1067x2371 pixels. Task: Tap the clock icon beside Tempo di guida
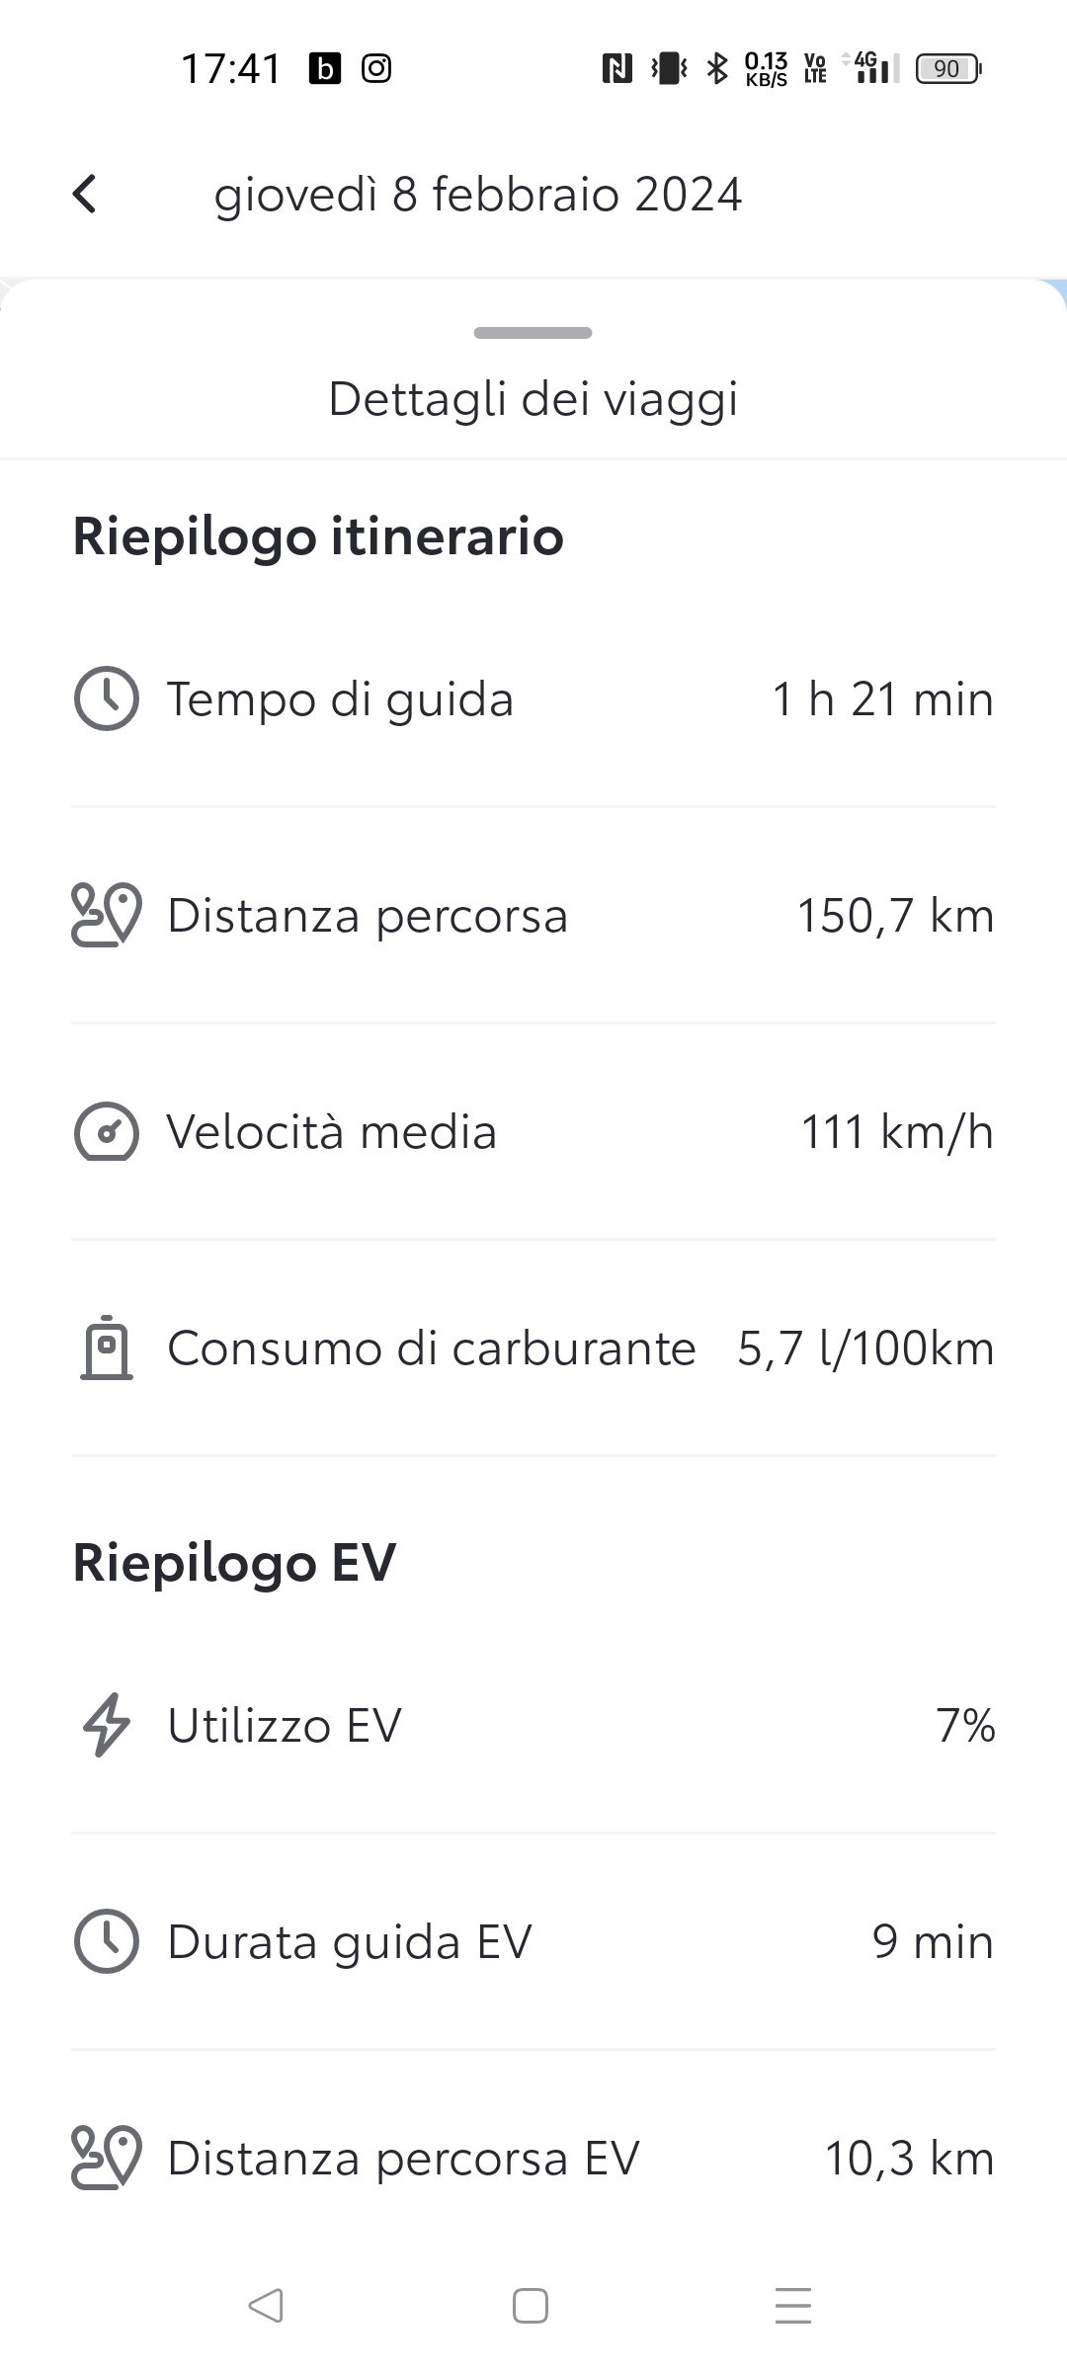(106, 699)
